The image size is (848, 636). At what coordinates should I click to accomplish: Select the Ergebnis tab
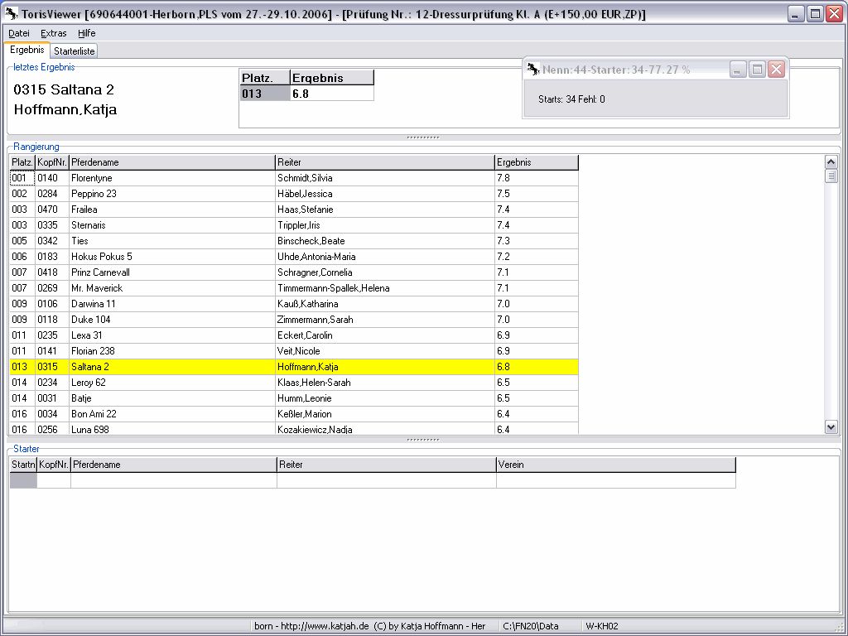click(x=26, y=51)
